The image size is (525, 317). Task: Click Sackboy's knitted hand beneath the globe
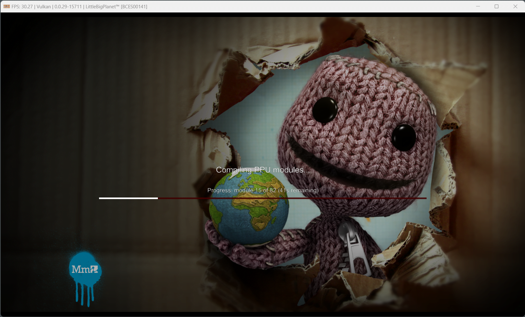pos(224,240)
